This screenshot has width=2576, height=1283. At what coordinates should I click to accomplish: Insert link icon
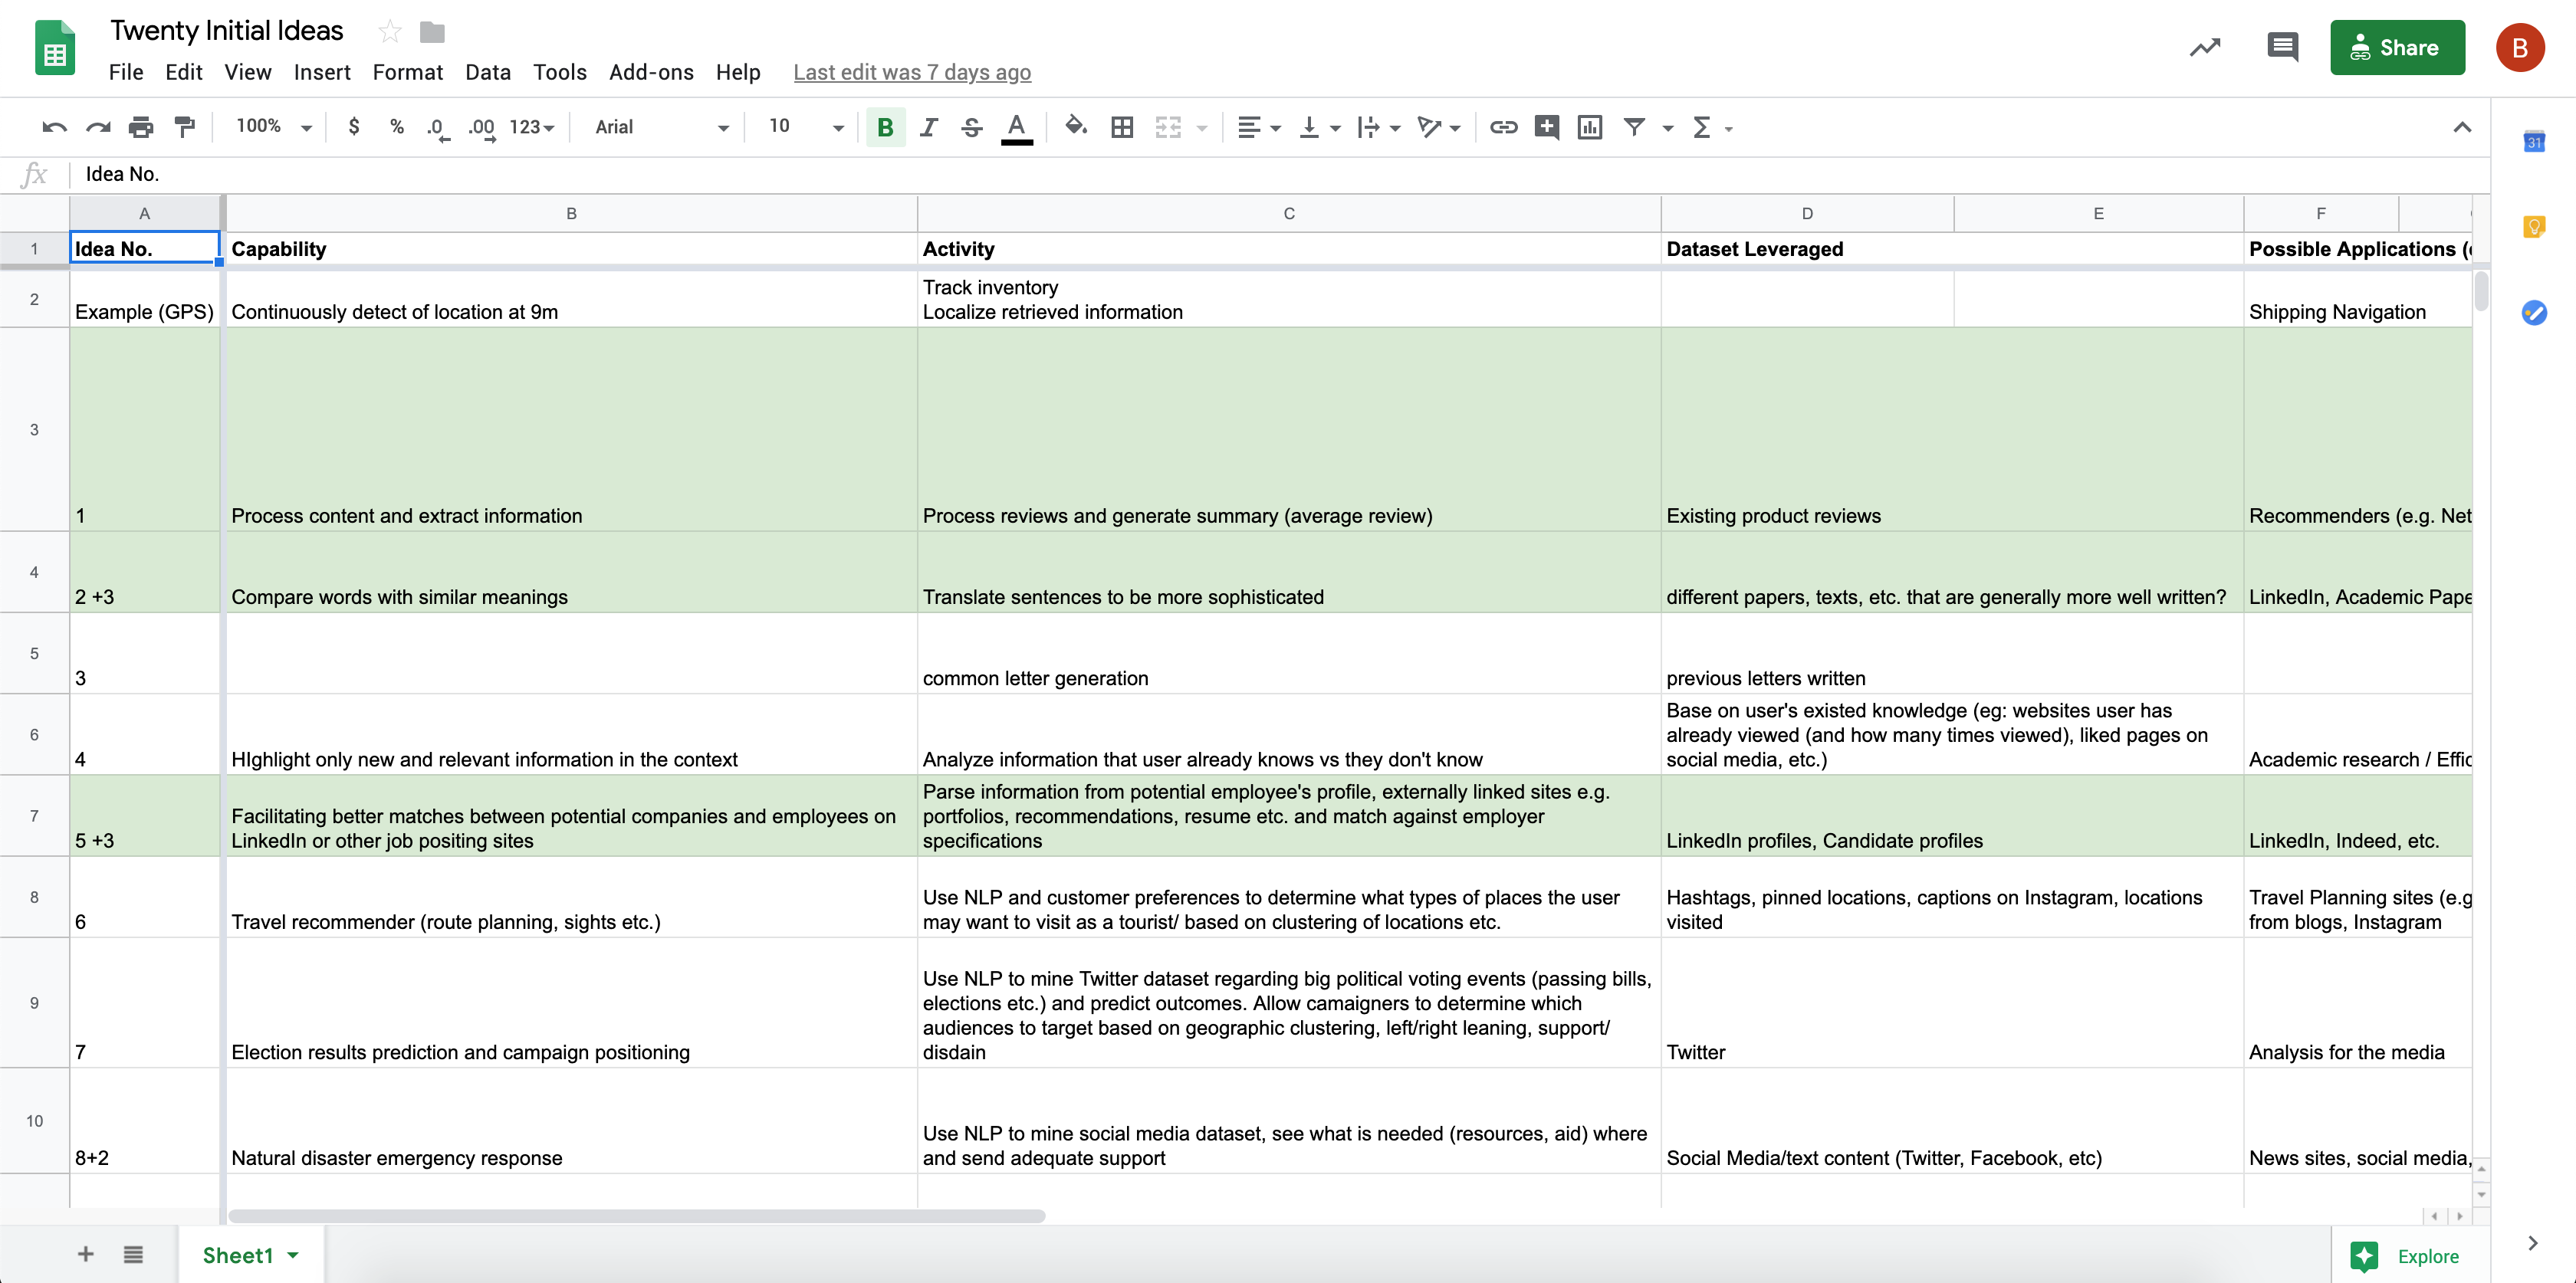[x=1503, y=127]
